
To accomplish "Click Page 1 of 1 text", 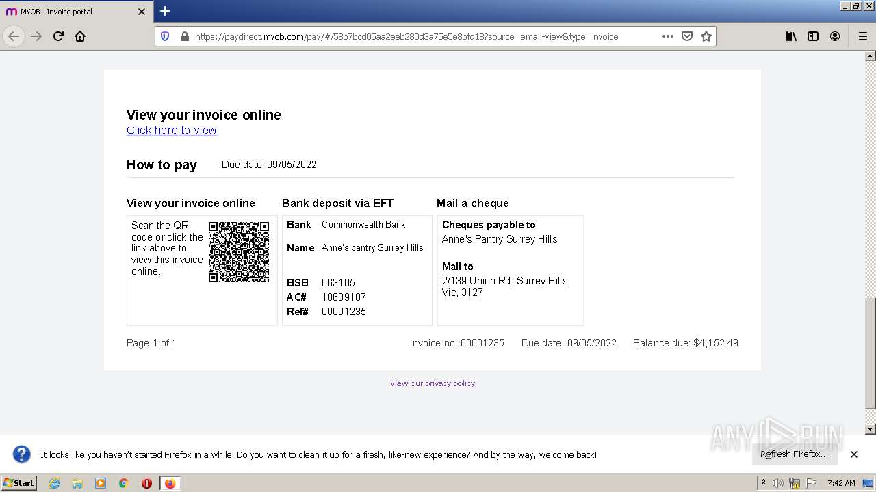I will tap(152, 343).
